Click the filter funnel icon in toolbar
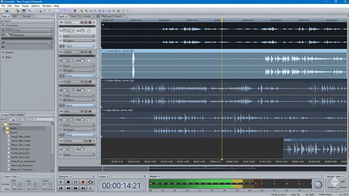This screenshot has height=196, width=349. tap(123, 11)
